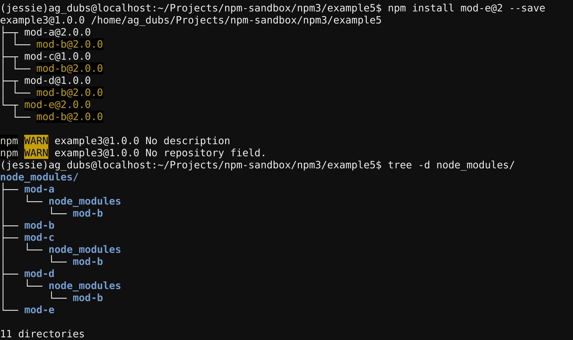Select the mod-c directory in tree listing
573x340 pixels.
coord(39,237)
